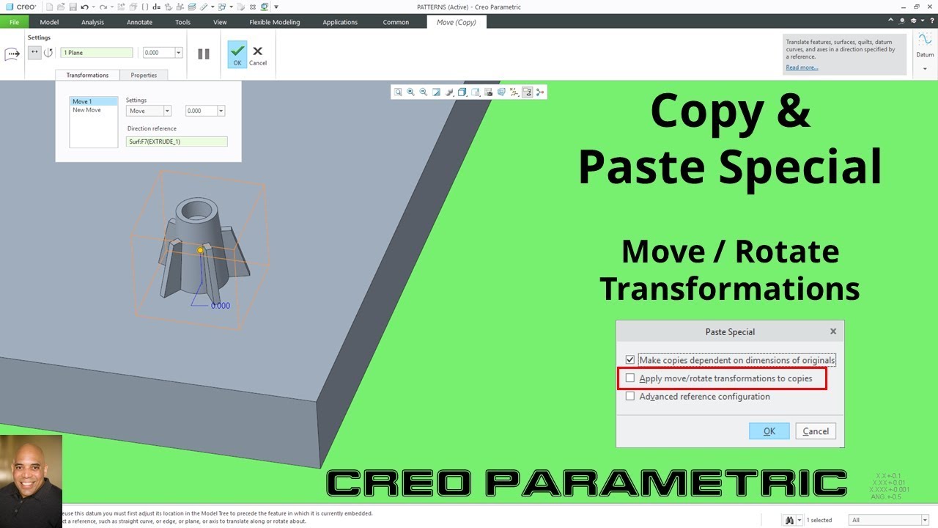938x528 pixels.
Task: Click the find binoculars icon in status bar
Action: (789, 520)
